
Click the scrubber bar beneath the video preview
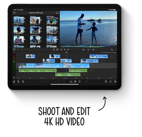point(88,46)
